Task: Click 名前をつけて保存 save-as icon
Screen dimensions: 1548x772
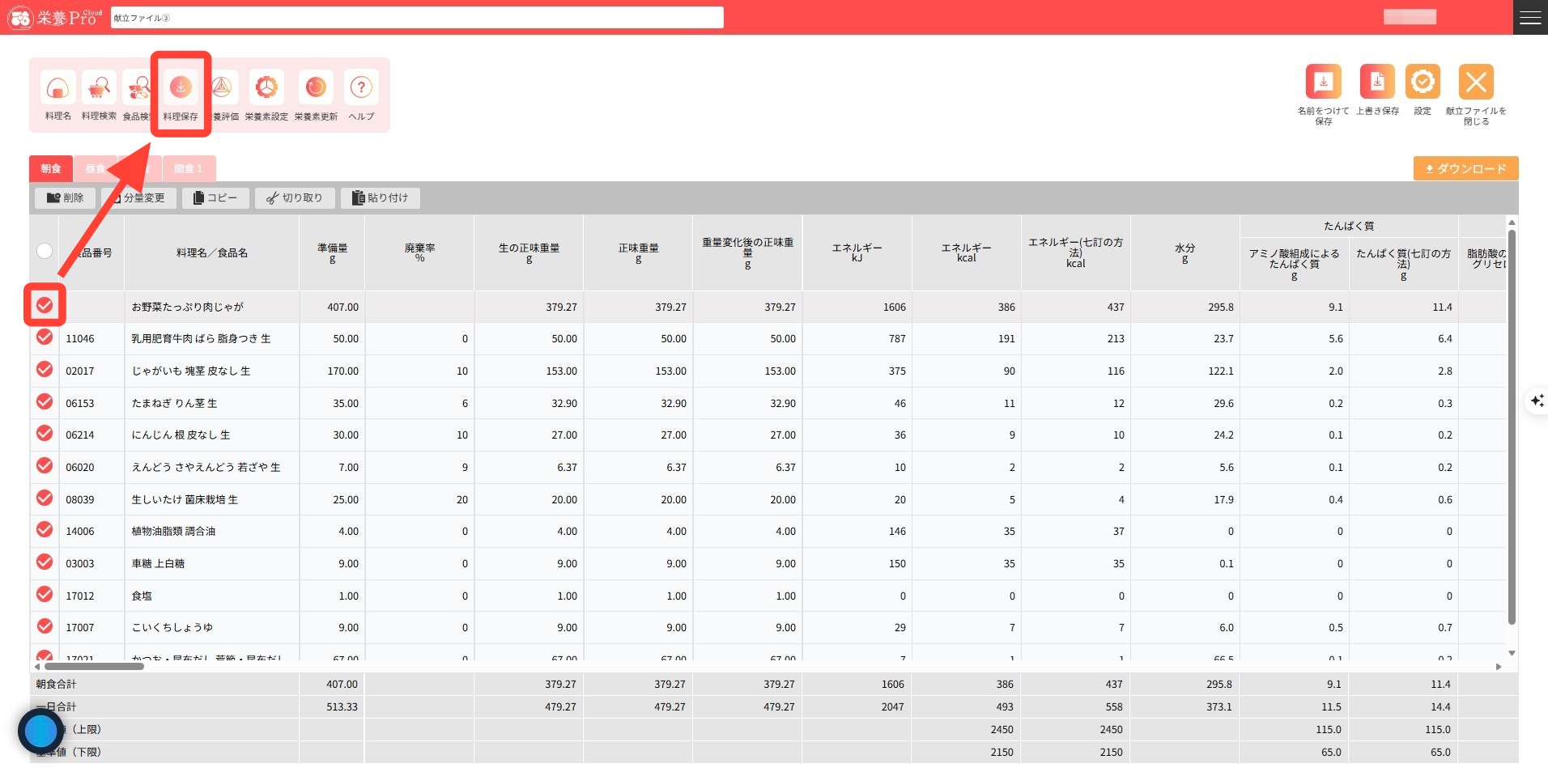Action: (1323, 82)
